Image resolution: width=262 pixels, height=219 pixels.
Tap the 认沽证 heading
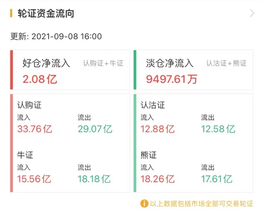click(x=153, y=105)
